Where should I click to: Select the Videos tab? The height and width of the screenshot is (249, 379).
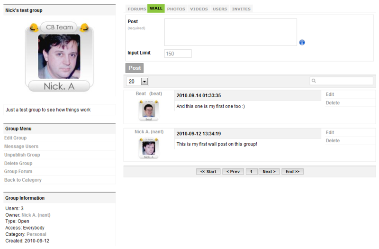point(199,9)
